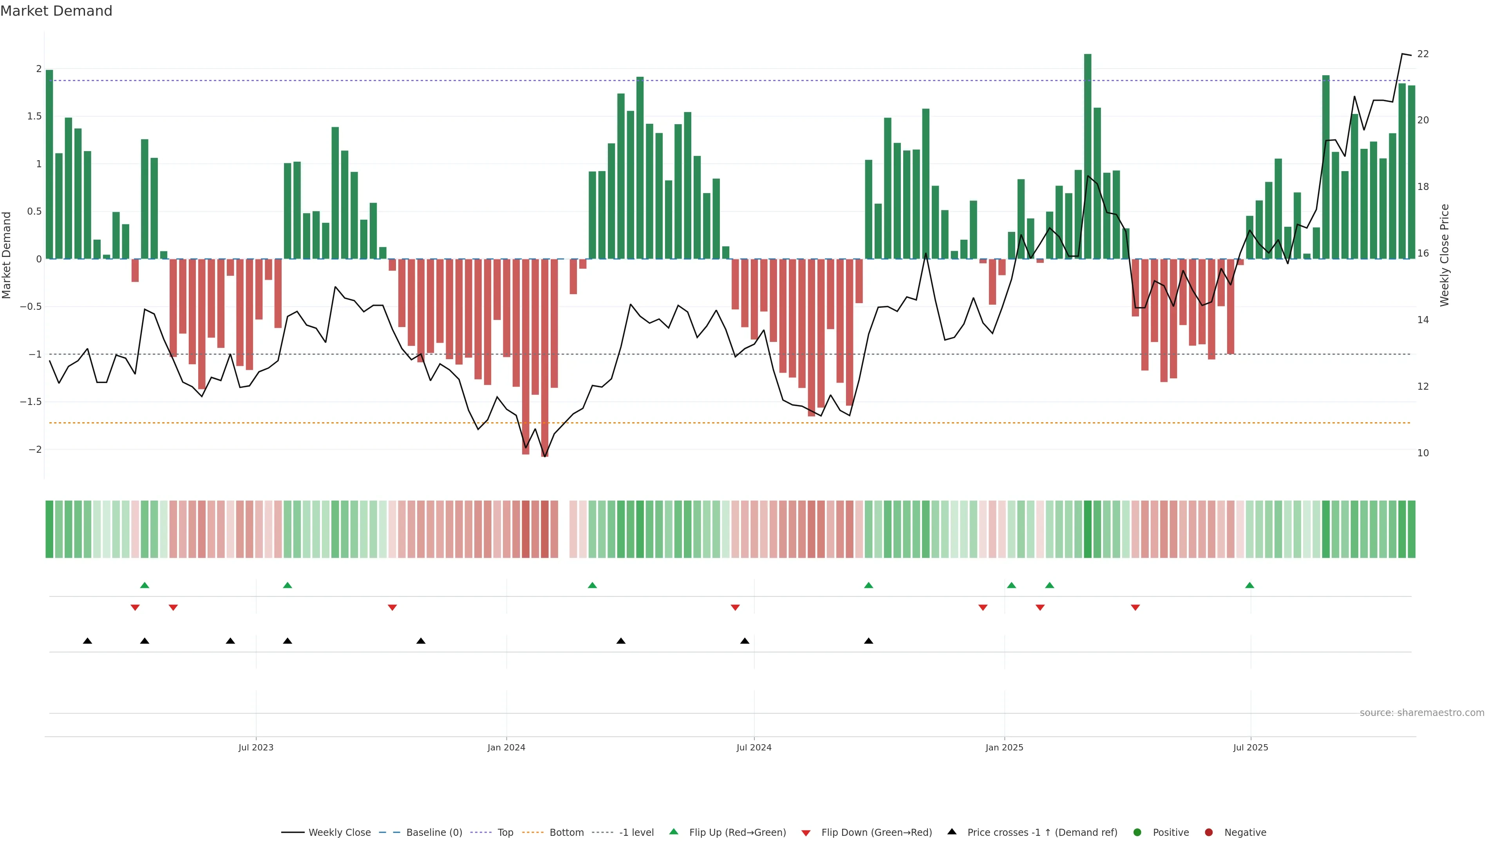
Task: Click the red Flip Down legend triangle
Action: [806, 833]
